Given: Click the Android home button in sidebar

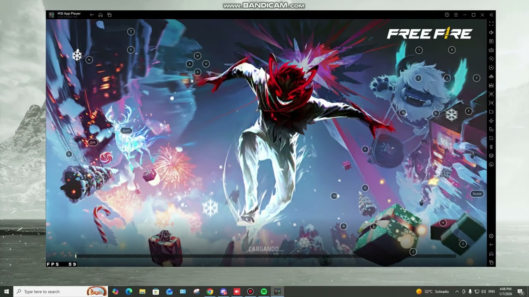Looking at the screenshot, I should (x=491, y=254).
